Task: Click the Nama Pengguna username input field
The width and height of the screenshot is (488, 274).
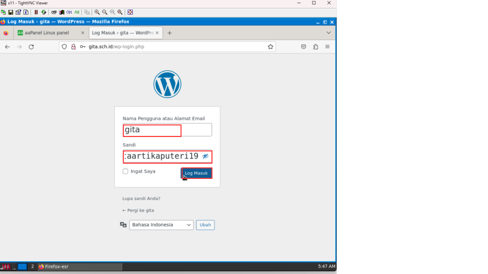Action: pyautogui.click(x=167, y=130)
